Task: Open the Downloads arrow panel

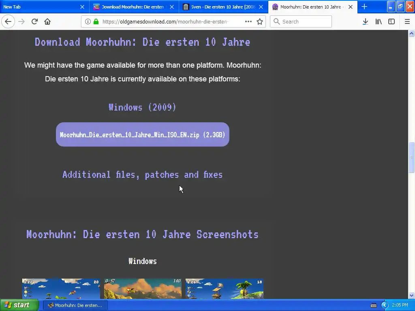Action: tap(365, 21)
